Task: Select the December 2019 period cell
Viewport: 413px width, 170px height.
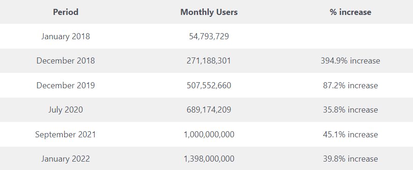Action: pos(66,85)
